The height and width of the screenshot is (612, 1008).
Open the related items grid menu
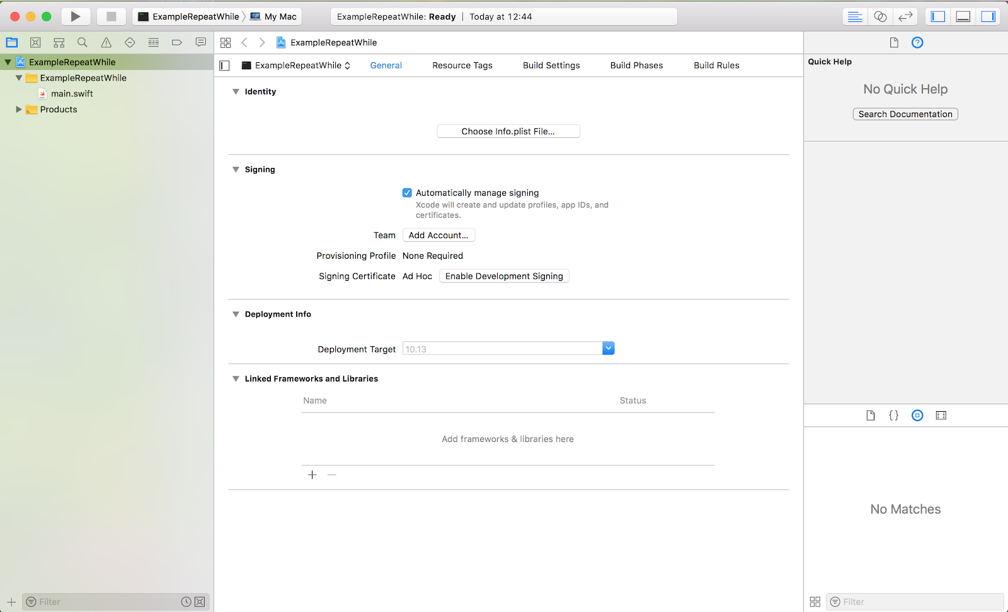click(226, 43)
